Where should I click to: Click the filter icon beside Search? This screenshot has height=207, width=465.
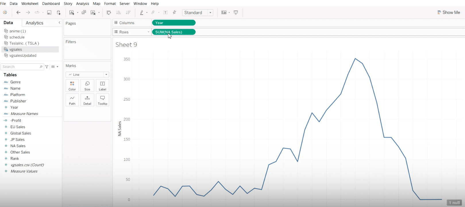click(x=47, y=67)
